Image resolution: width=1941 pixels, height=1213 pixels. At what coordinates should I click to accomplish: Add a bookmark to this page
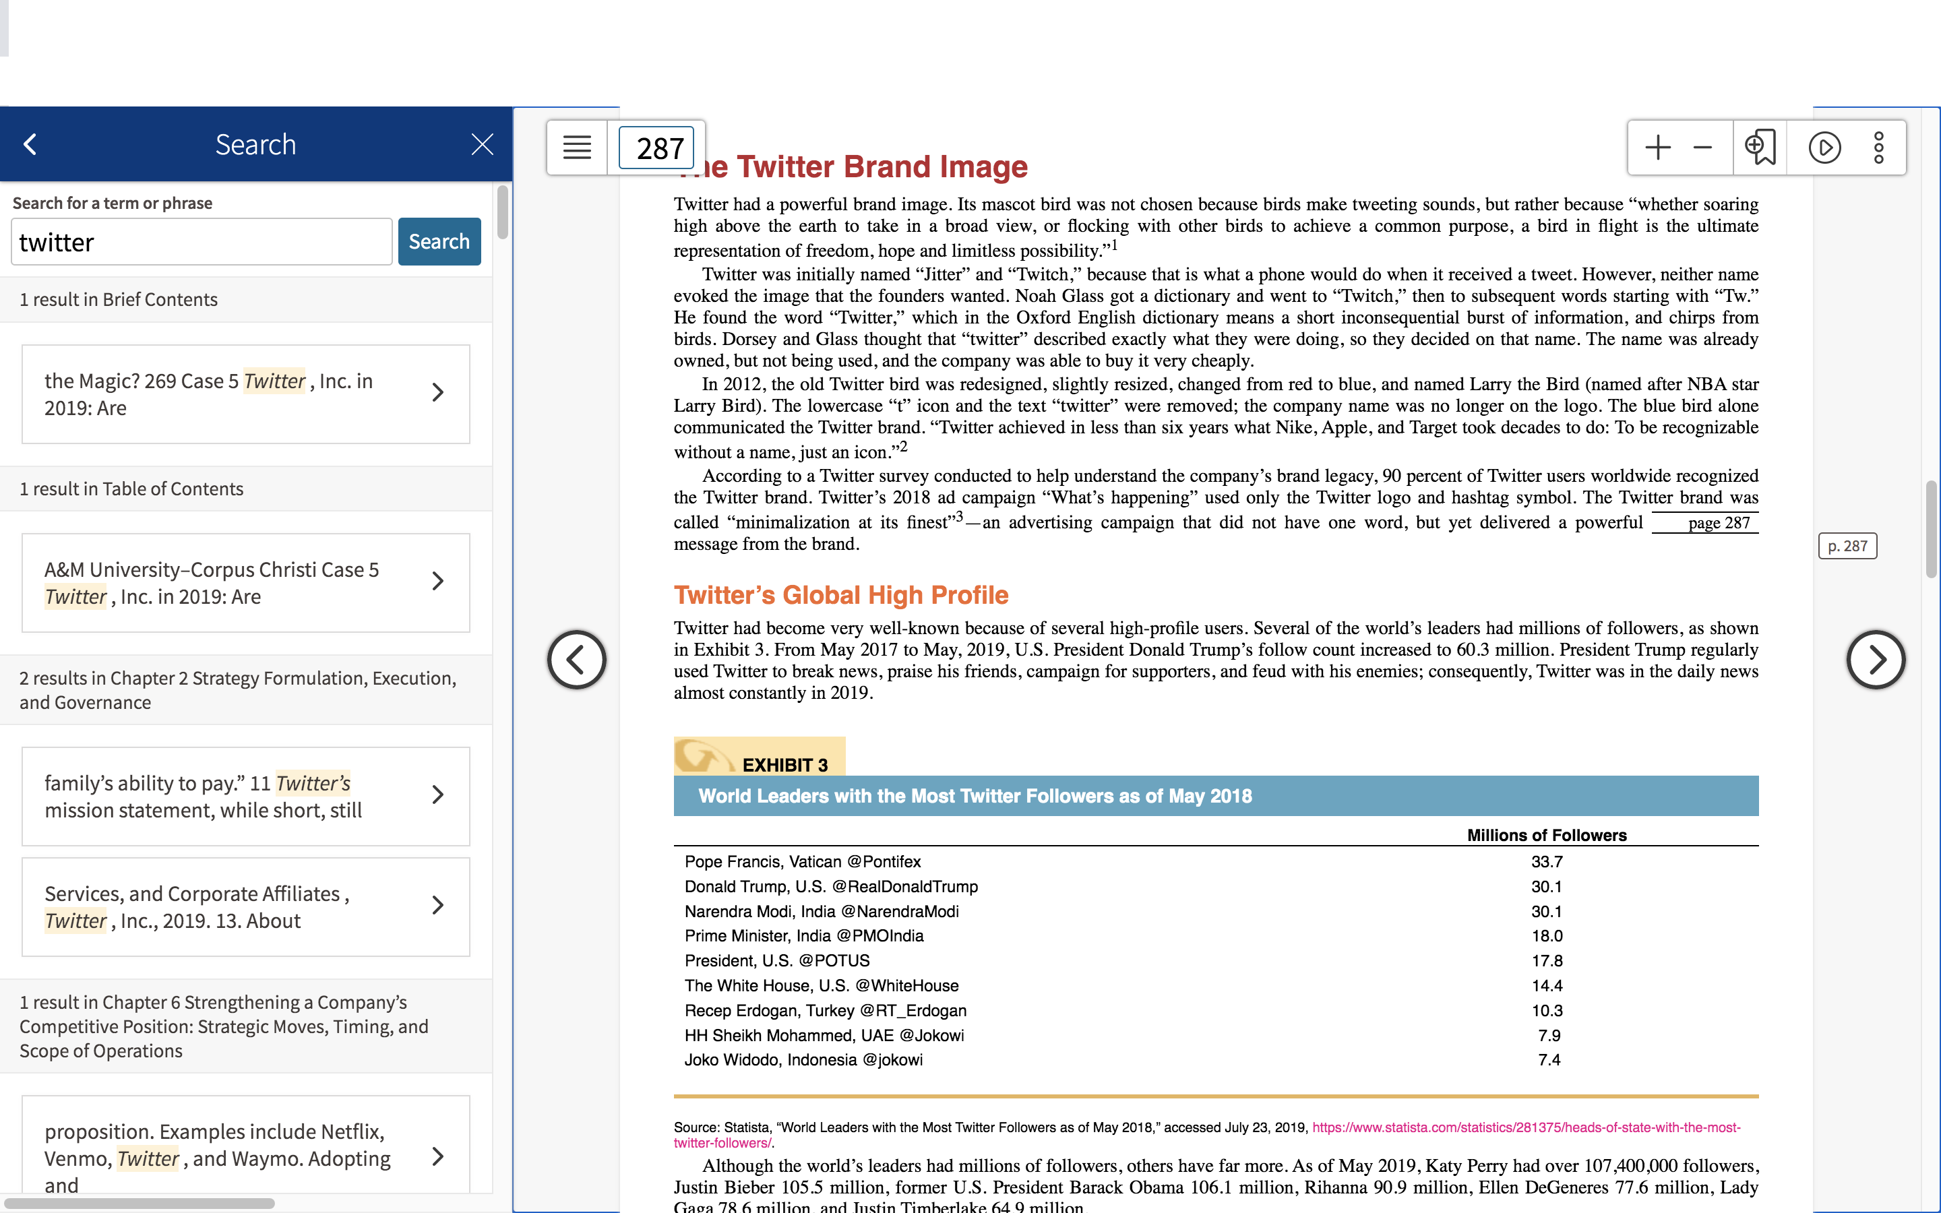pos(1760,148)
